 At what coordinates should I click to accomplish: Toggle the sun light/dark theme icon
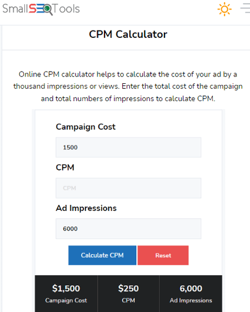(224, 9)
